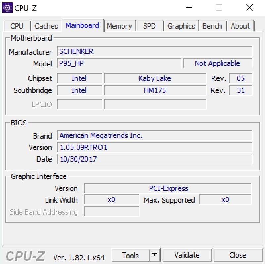This screenshot has height=264, width=265.
Task: Click the Kaby Lake chipset field
Action: pyautogui.click(x=155, y=78)
